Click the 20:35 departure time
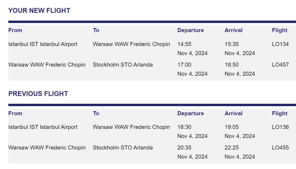 [184, 148]
